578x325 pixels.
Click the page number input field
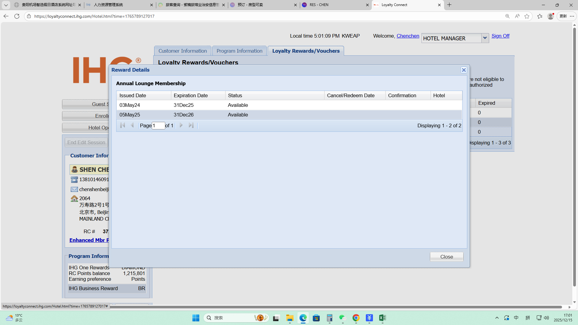[x=158, y=125]
